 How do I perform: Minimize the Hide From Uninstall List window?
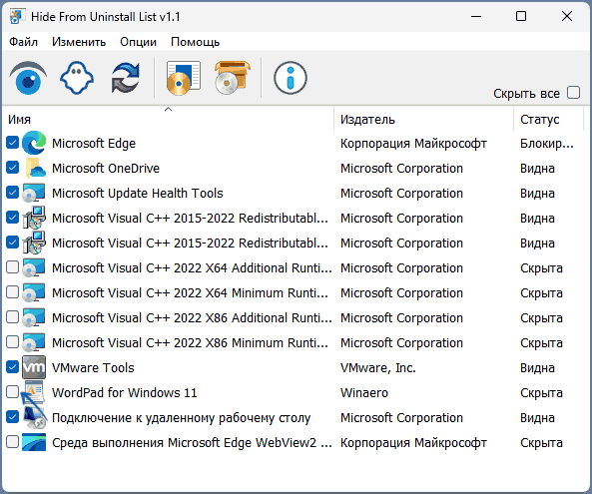476,16
